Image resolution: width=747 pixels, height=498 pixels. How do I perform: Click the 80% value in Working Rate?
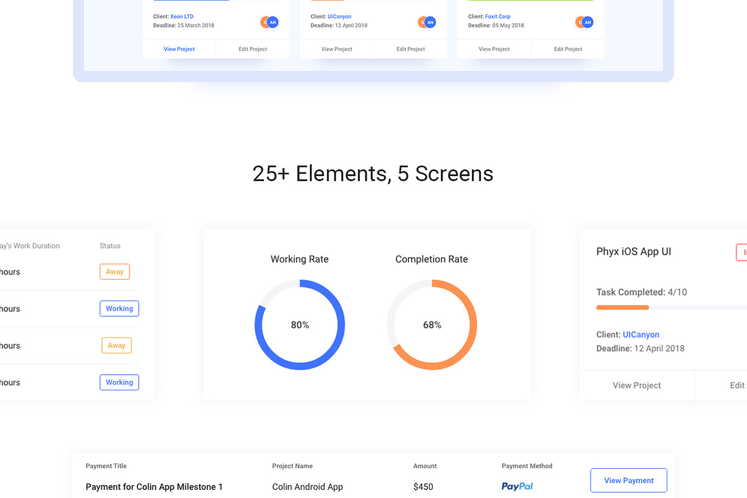pyautogui.click(x=300, y=325)
